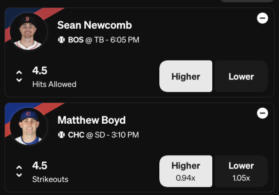This screenshot has width=279, height=195.
Task: Remove Matthew Boyd pick with minus icon
Action: (x=263, y=113)
